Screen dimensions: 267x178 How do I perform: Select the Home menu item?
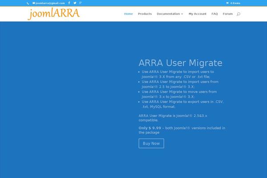pos(128,14)
